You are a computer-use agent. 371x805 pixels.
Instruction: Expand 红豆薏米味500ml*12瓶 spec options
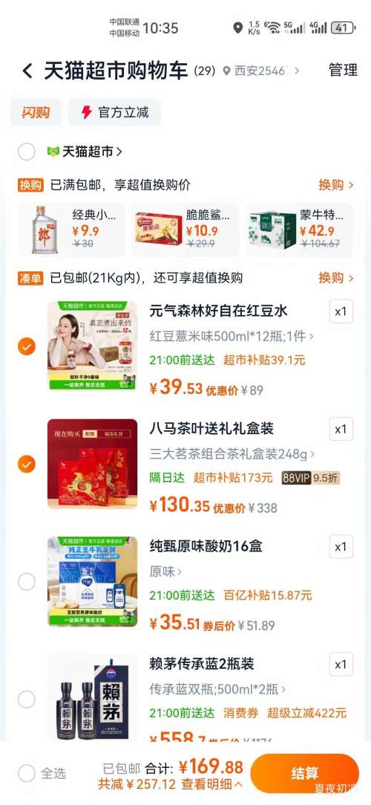pos(232,337)
